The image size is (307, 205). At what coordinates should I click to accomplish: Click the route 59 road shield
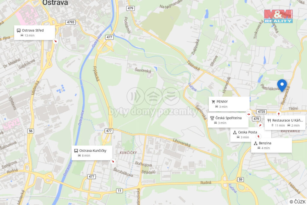pos(240,179)
